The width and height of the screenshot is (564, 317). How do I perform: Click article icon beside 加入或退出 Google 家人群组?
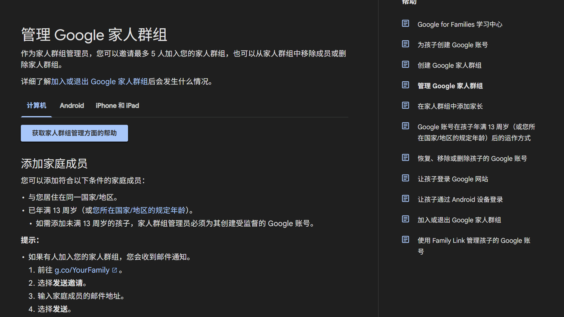coord(406,219)
